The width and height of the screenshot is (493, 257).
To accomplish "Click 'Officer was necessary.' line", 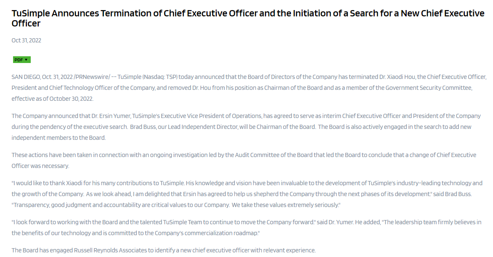I will (40, 166).
